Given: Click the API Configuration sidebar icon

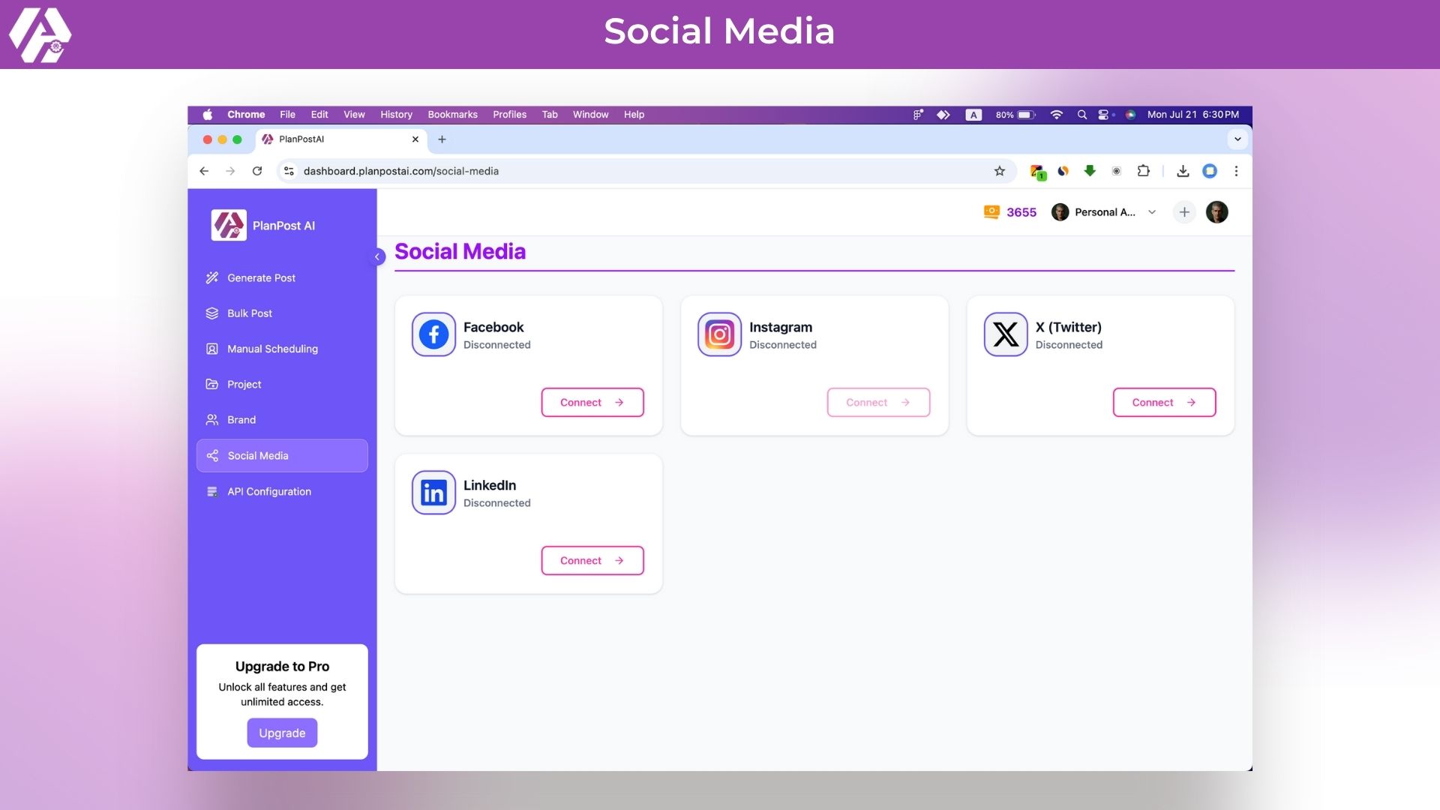Looking at the screenshot, I should (x=212, y=492).
